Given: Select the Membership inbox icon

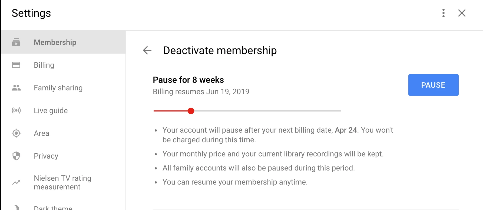Looking at the screenshot, I should pyautogui.click(x=16, y=42).
